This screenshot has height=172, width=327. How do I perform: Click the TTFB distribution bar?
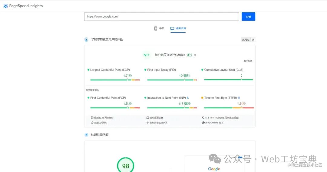point(229,108)
